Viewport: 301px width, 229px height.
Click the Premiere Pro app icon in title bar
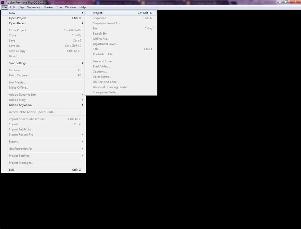[x=2, y=2]
